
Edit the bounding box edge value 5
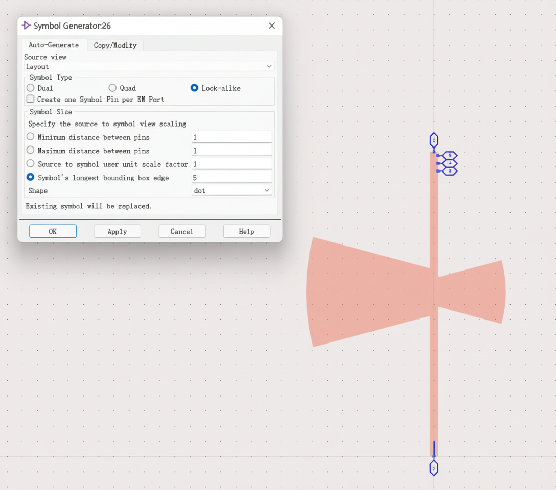pos(231,177)
